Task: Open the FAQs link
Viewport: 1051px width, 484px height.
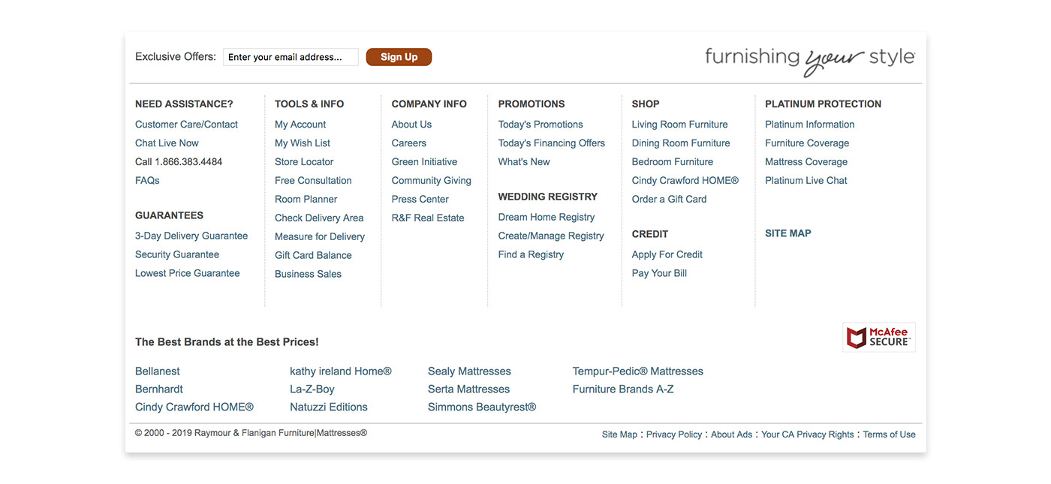Action: (147, 181)
